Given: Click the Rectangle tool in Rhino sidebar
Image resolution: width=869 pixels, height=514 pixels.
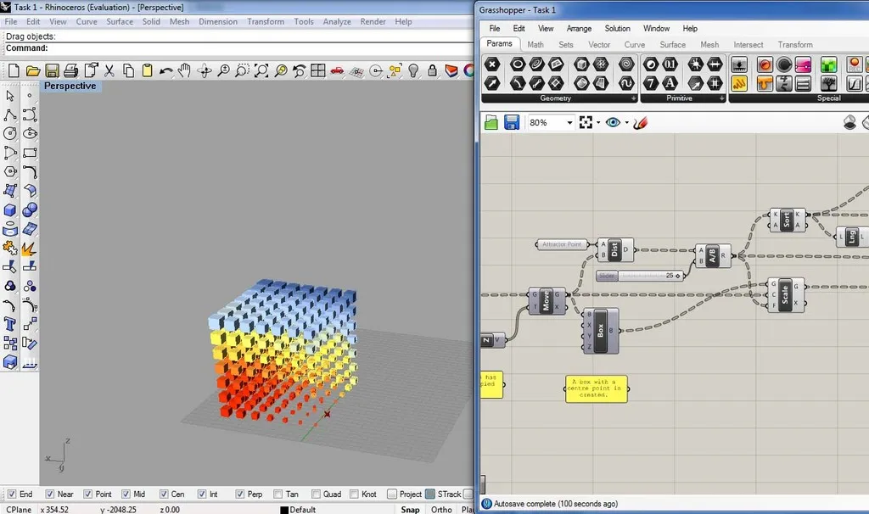Looking at the screenshot, I should [30, 153].
